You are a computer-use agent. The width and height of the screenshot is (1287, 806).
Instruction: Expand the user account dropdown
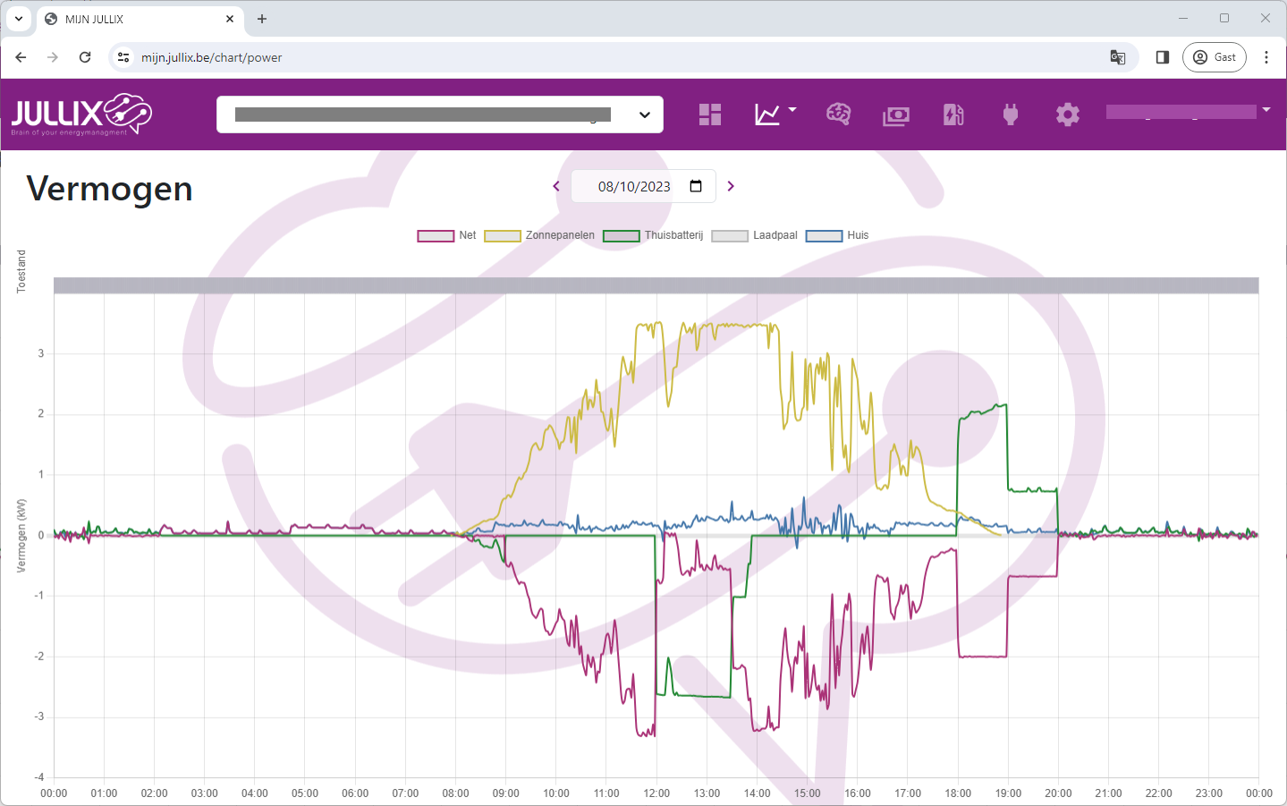(1266, 111)
